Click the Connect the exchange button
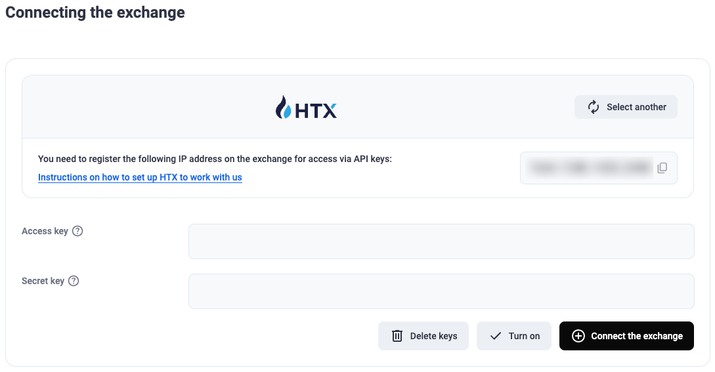This screenshot has height=372, width=715. 626,336
